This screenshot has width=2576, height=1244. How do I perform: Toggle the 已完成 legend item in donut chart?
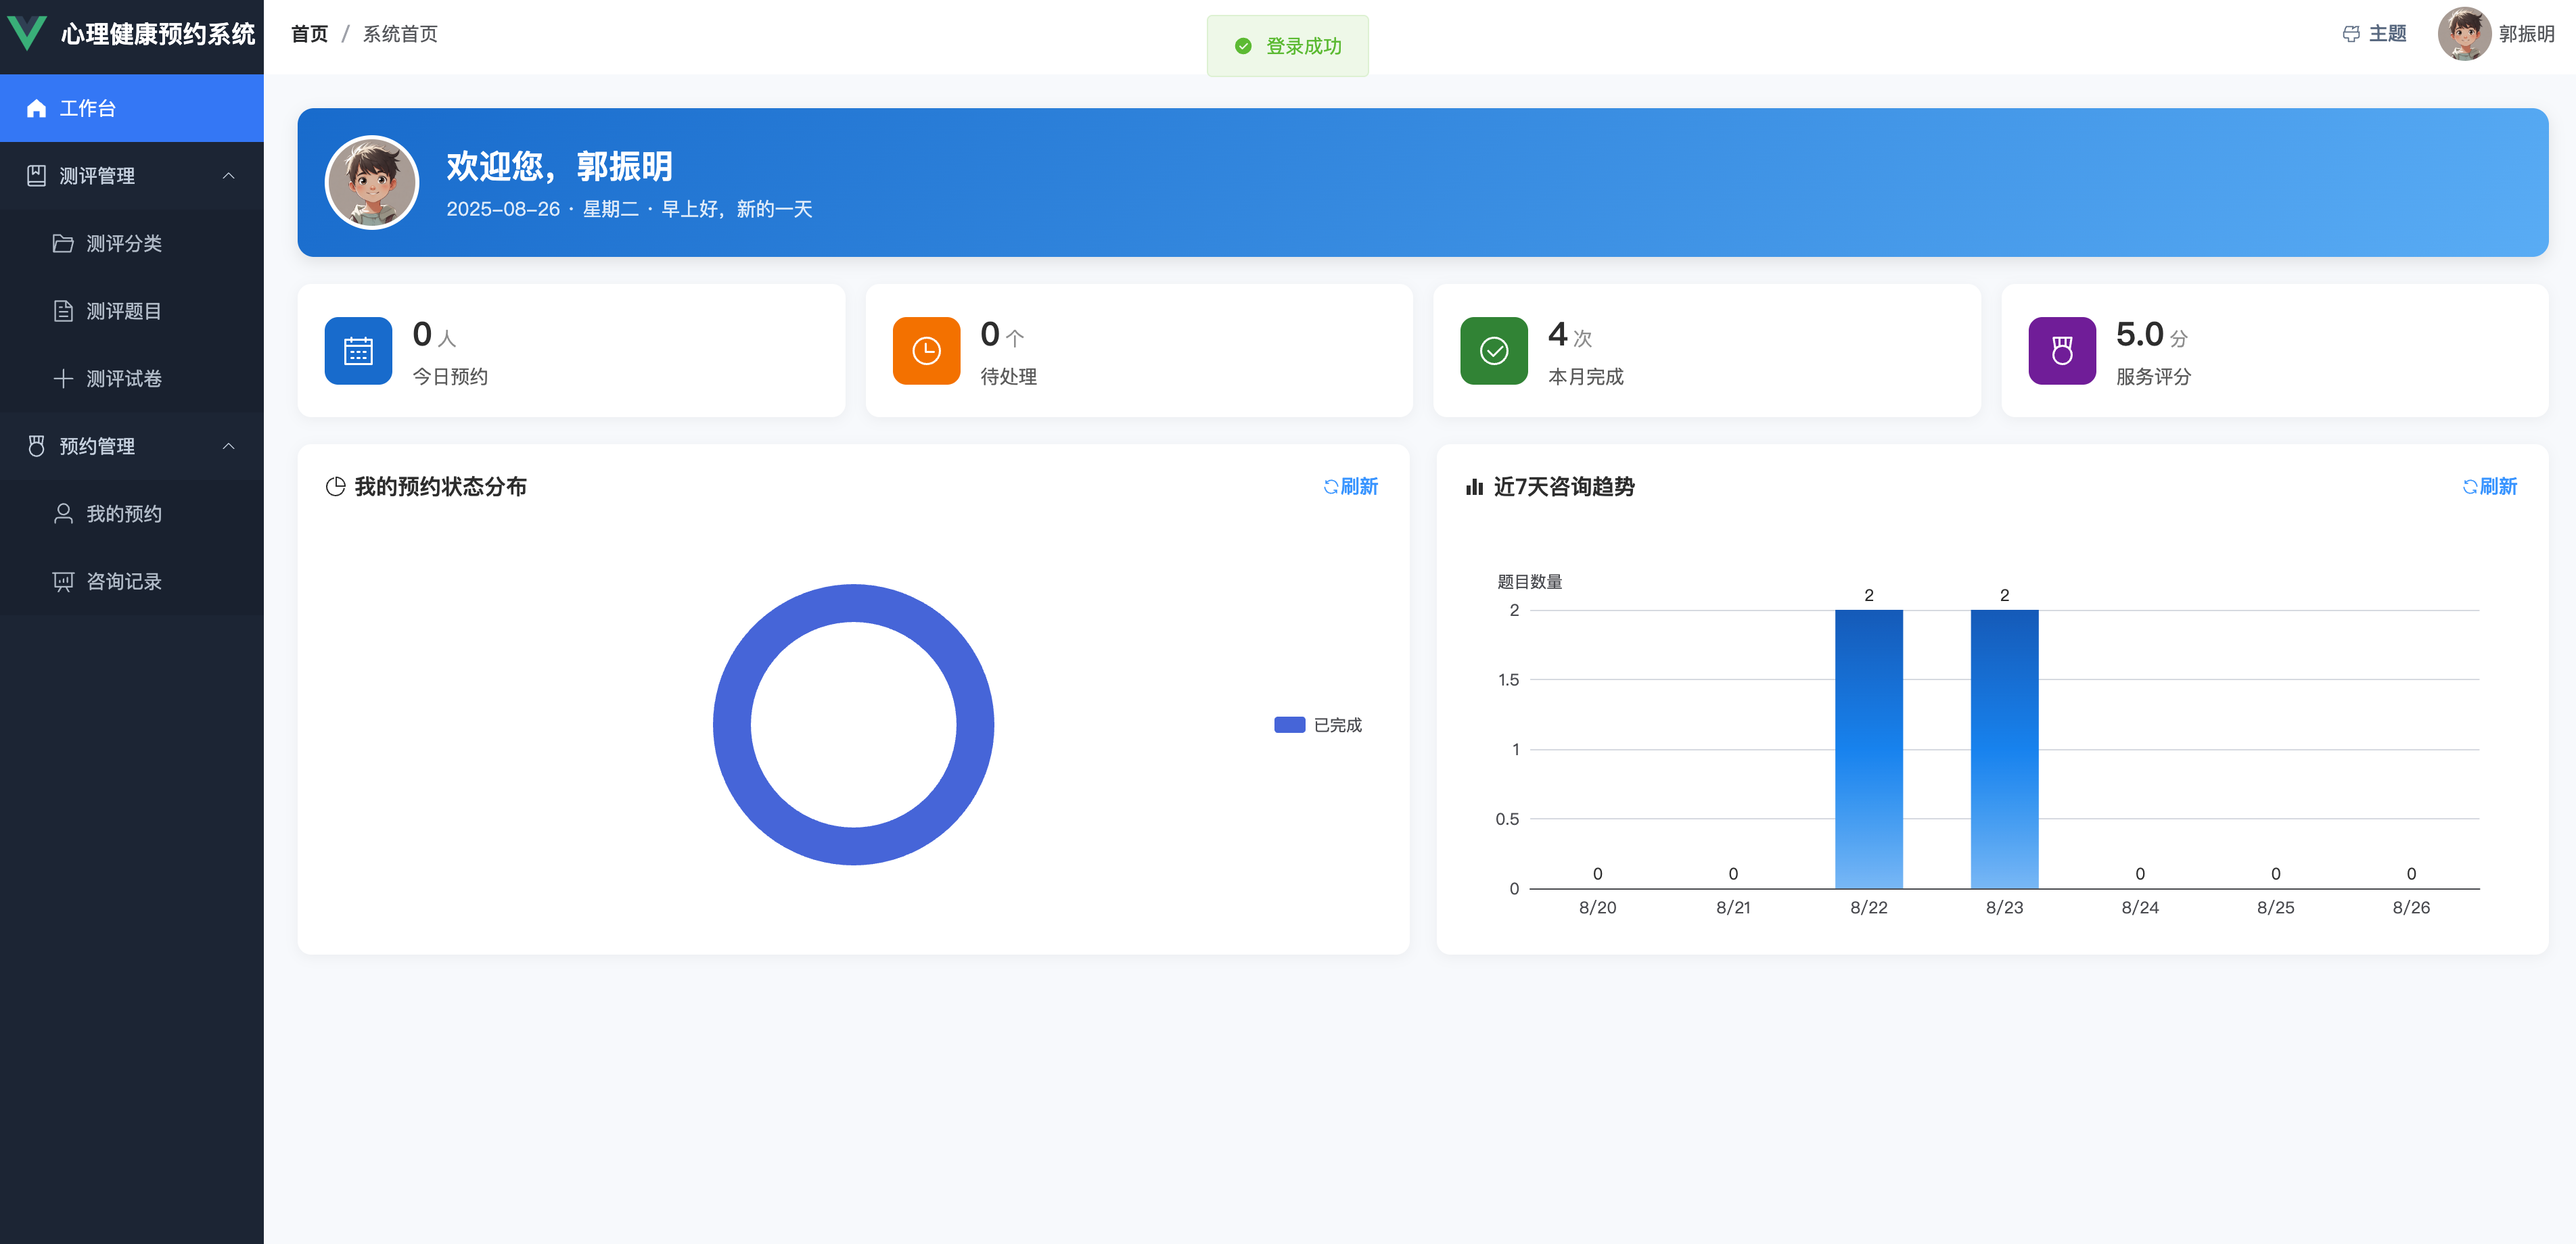tap(1318, 724)
